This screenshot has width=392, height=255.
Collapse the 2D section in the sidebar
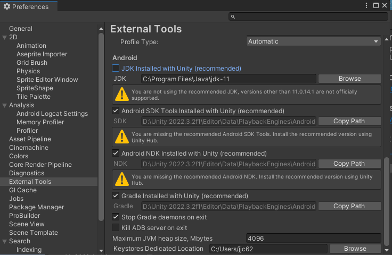tap(4, 37)
